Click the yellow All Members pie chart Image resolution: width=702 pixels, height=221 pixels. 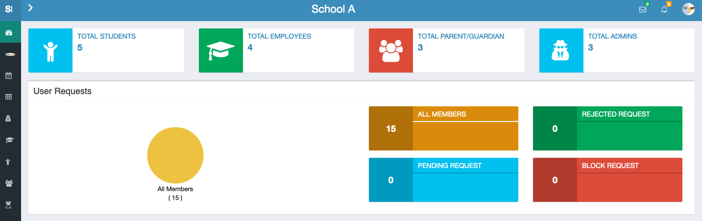(x=175, y=155)
